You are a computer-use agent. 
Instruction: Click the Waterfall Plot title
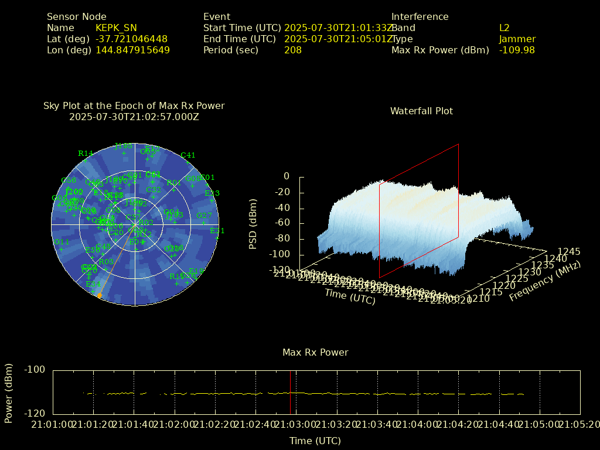[421, 111]
